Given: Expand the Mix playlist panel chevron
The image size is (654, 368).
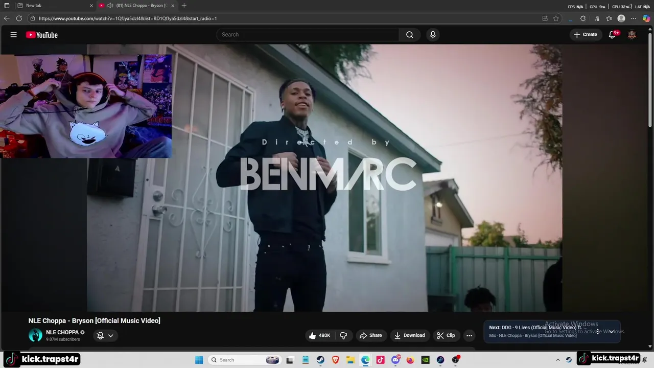Looking at the screenshot, I should (x=611, y=332).
